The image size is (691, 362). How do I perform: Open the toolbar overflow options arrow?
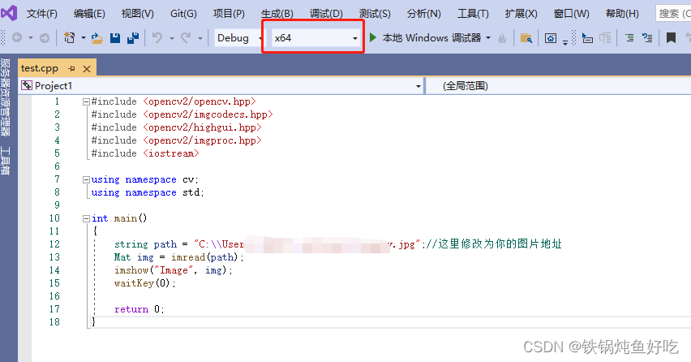[x=565, y=43]
